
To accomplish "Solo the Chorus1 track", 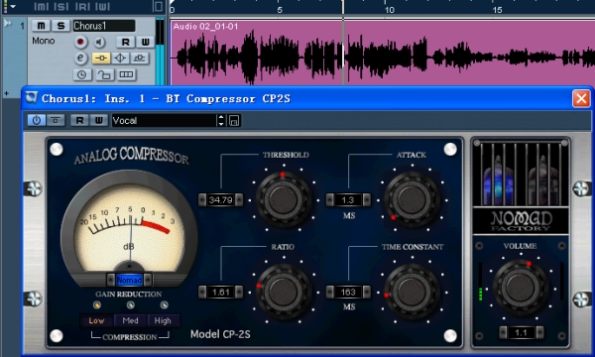I will pos(60,26).
